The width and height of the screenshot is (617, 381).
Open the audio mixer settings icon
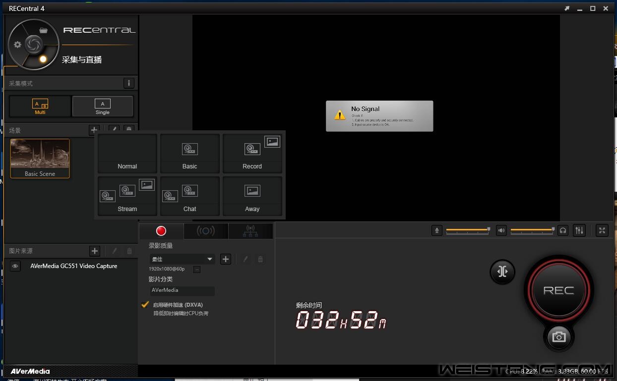579,230
